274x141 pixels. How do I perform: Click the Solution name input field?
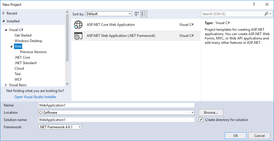pos(116,120)
